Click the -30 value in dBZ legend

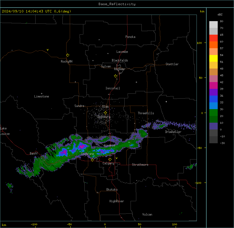click(x=222, y=143)
